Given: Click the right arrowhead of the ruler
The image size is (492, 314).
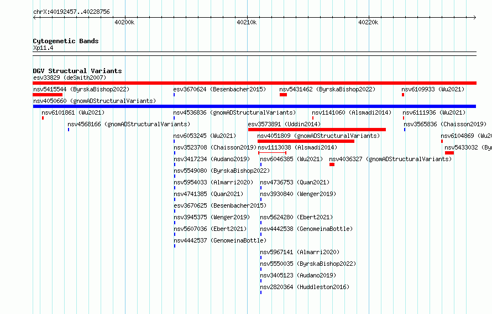Looking at the screenshot, I should click(x=475, y=17).
